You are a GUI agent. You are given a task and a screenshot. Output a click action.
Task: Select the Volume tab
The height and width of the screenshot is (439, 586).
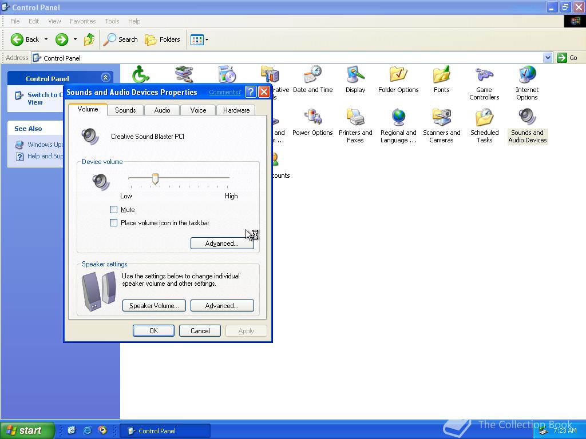[88, 109]
